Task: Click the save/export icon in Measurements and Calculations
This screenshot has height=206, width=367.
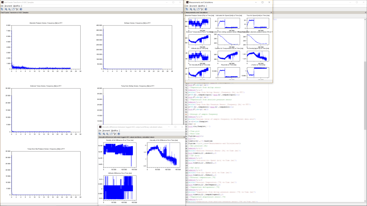Action: (x=187, y=9)
